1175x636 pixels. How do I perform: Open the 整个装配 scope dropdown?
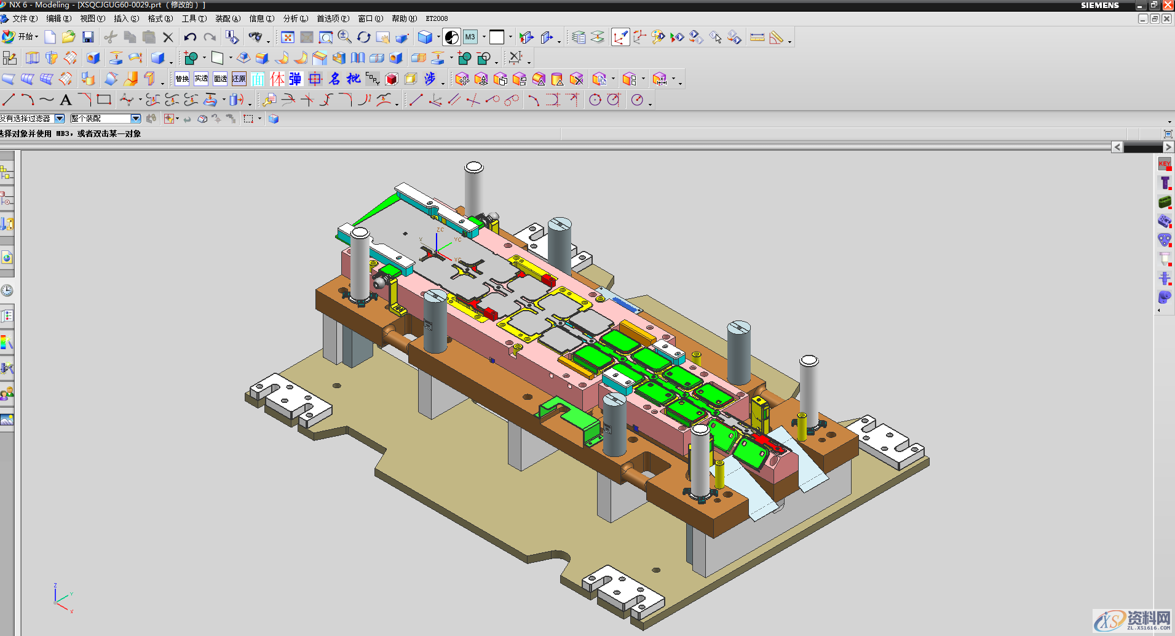click(x=136, y=119)
